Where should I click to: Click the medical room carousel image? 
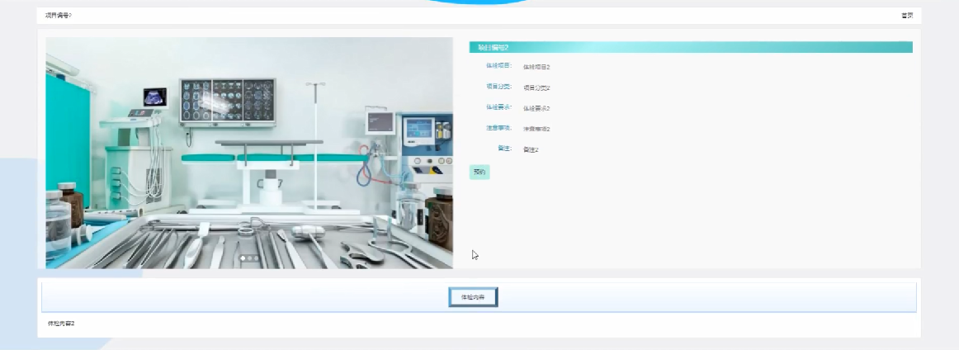click(x=249, y=153)
